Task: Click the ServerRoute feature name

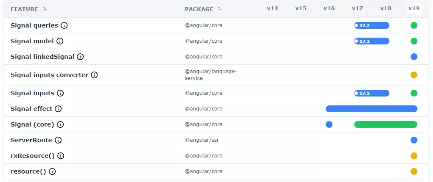Action: pos(31,141)
